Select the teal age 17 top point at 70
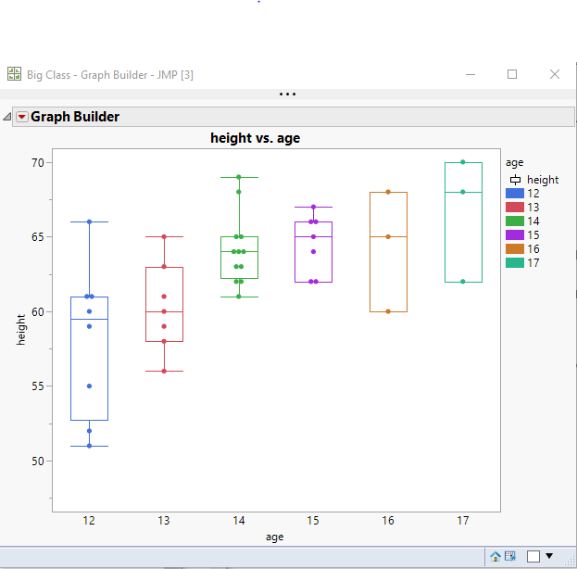The width and height of the screenshot is (577, 569). tap(463, 162)
